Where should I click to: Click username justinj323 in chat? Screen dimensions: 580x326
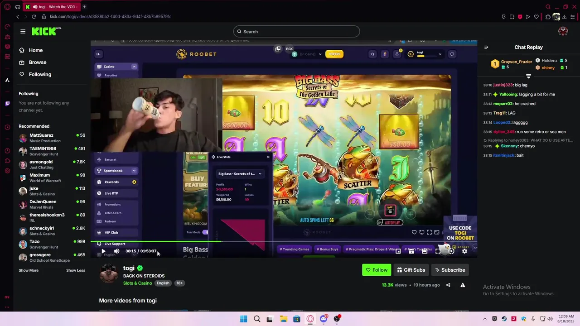click(503, 85)
